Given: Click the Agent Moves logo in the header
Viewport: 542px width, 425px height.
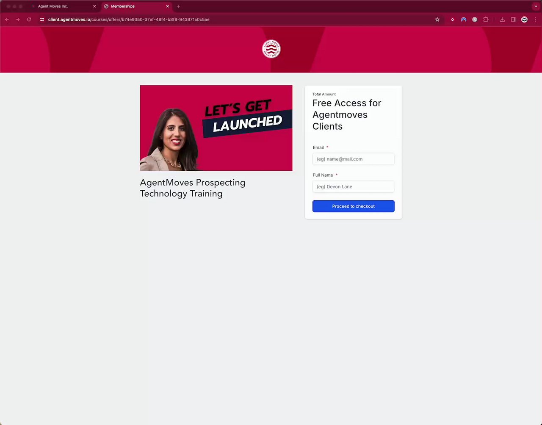Looking at the screenshot, I should (271, 49).
